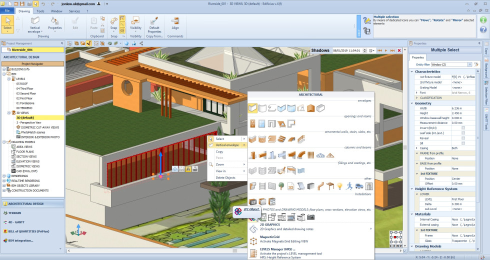Click the light bulb icon in the palette
Screen dimensions: 490x260
(339, 186)
